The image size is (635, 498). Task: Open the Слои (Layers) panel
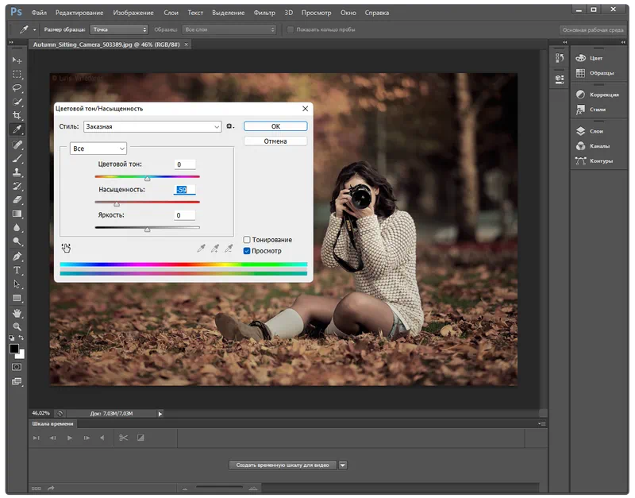[x=597, y=131]
